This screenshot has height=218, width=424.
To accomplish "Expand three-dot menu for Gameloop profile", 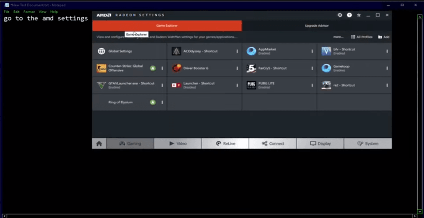I will 387,68.
